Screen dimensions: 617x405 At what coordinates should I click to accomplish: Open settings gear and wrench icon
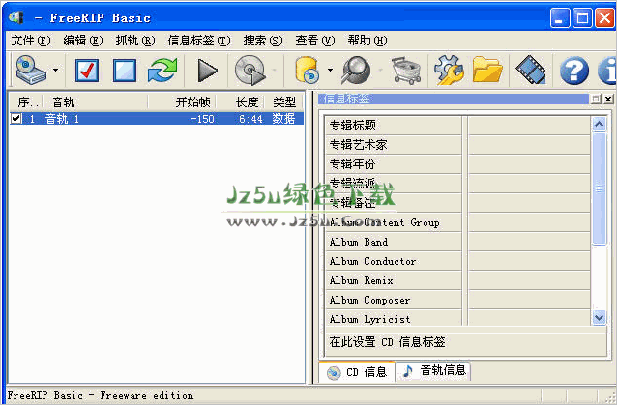coord(449,71)
